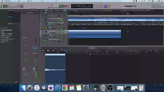Open the Apple menu

[2, 1]
